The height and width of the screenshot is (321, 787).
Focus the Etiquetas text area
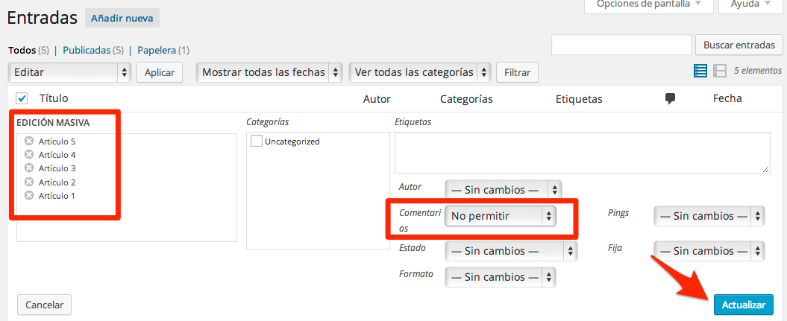coord(583,153)
